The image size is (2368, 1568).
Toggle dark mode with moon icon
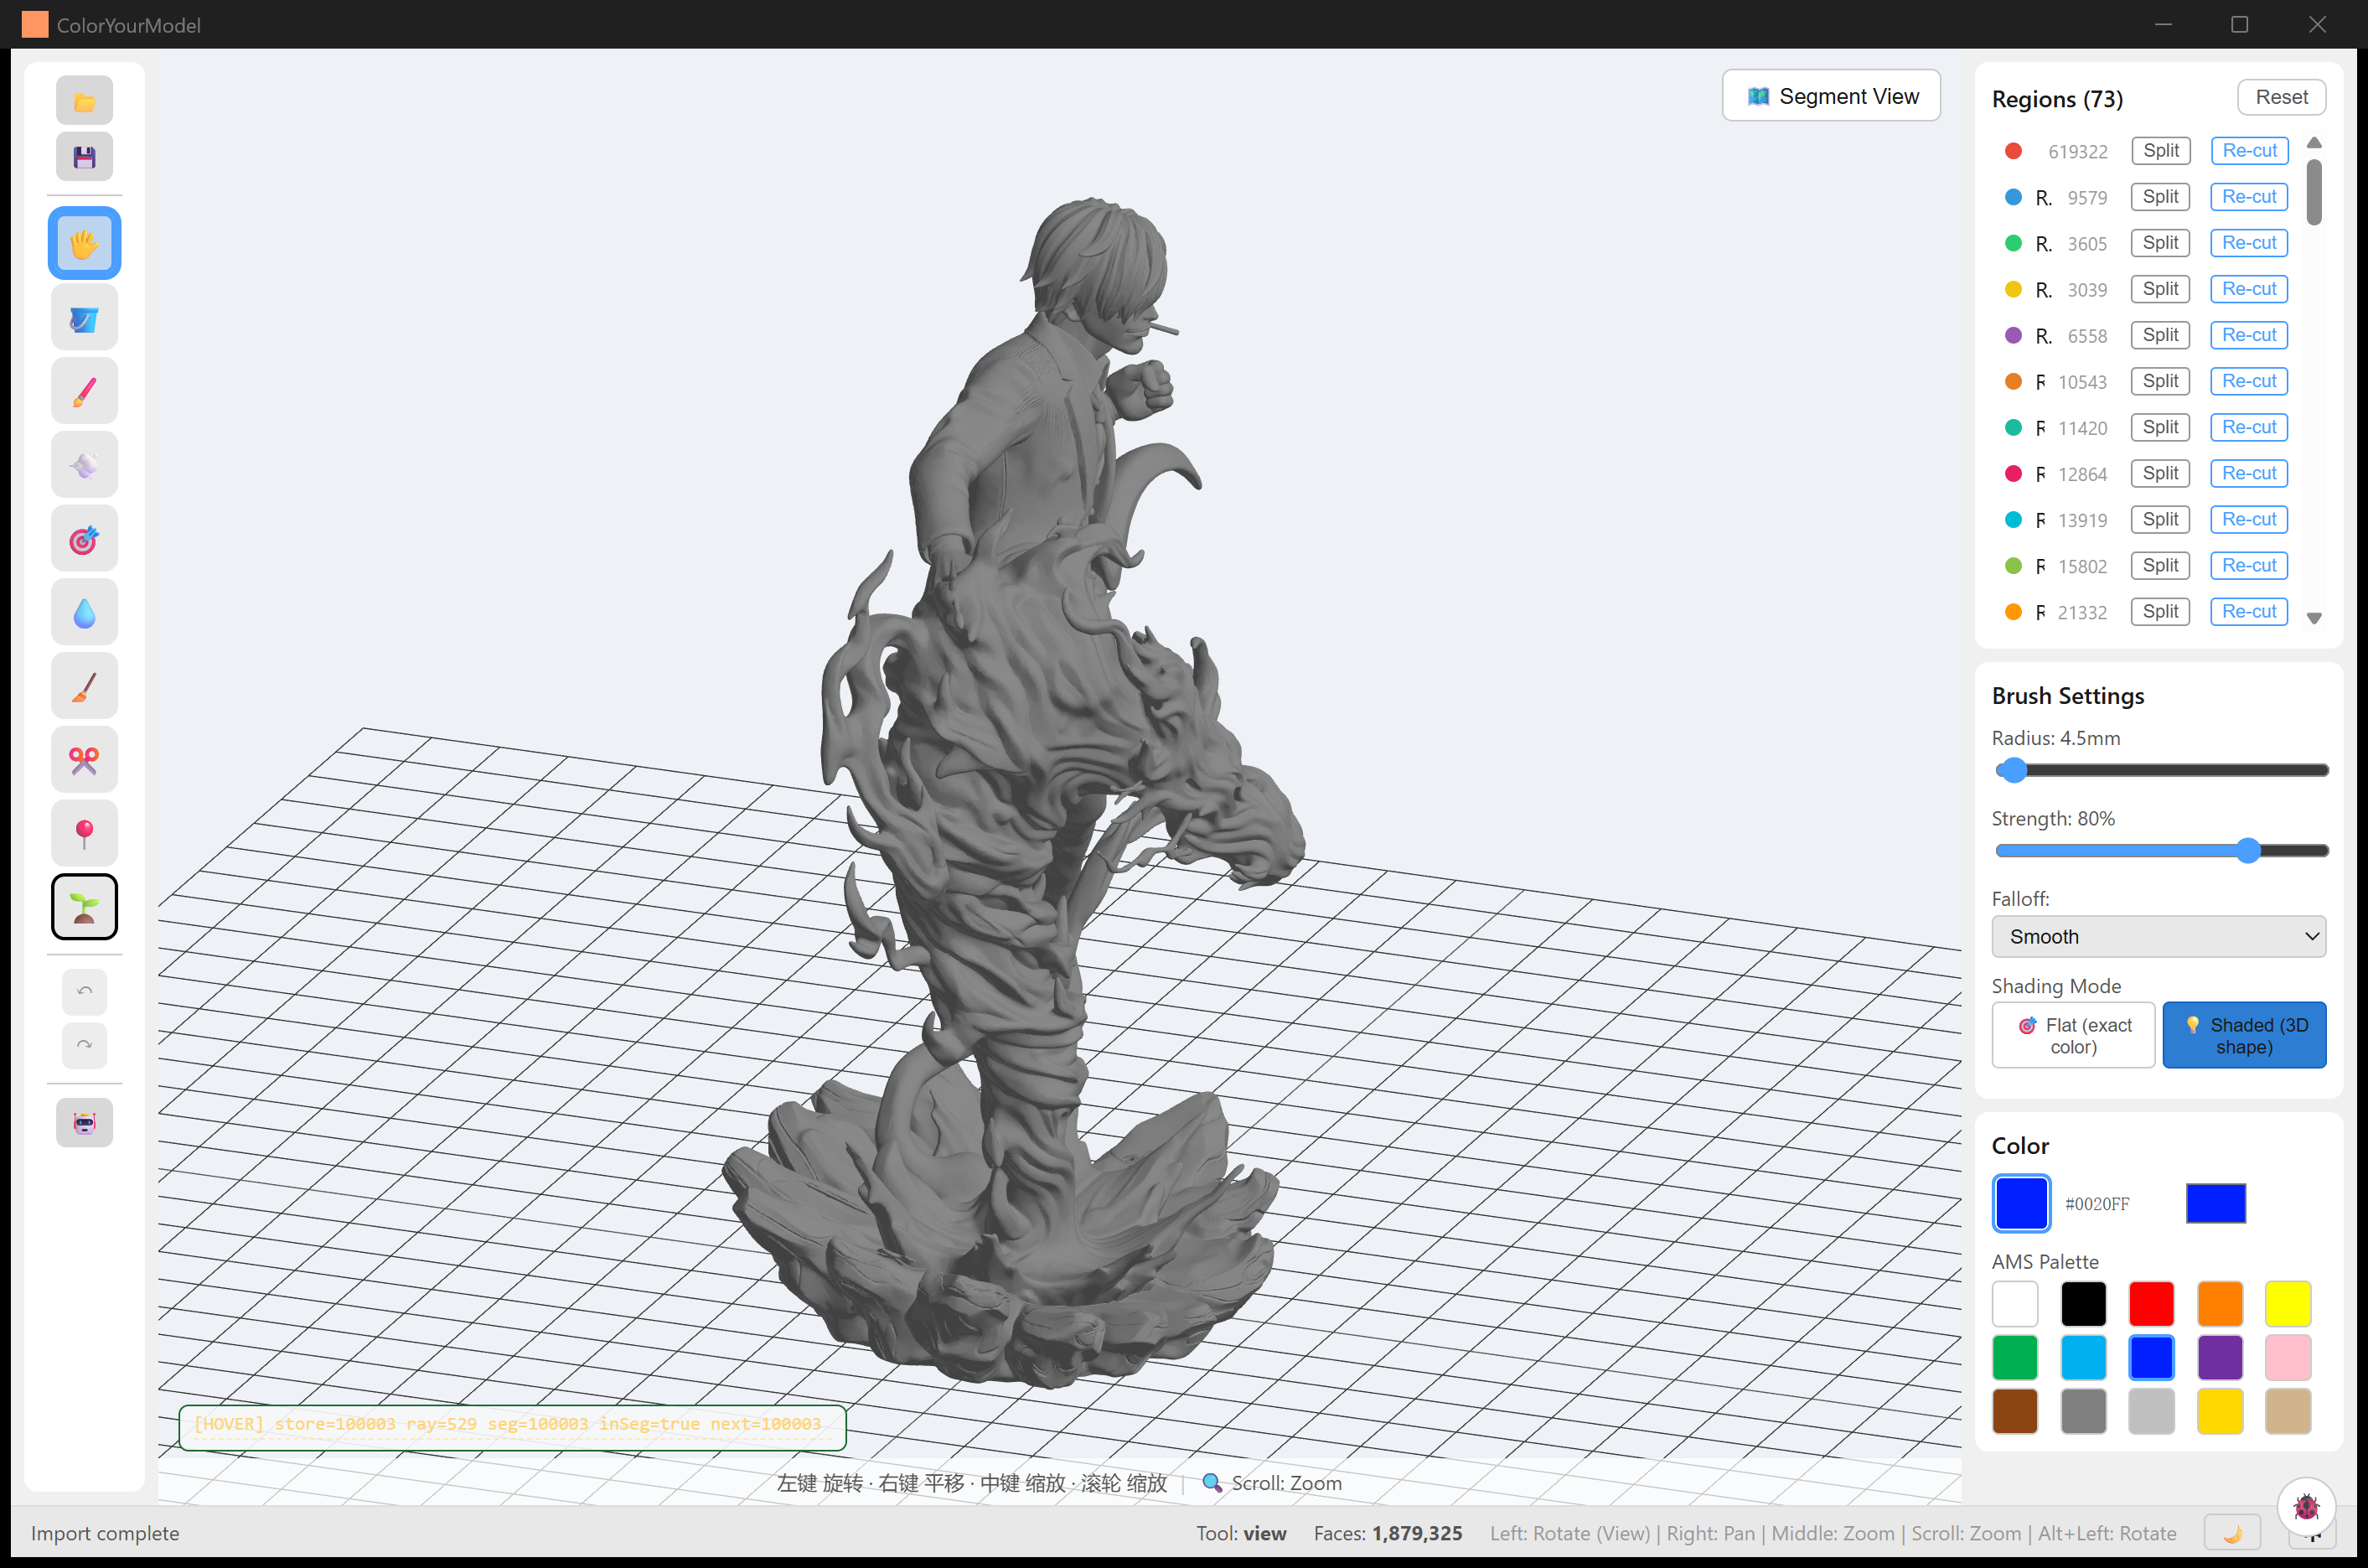[x=2232, y=1534]
